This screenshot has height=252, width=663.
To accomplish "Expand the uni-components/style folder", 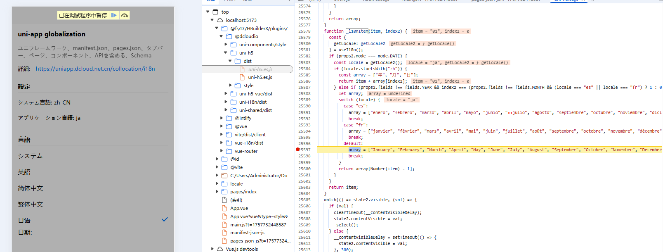I will click(226, 45).
